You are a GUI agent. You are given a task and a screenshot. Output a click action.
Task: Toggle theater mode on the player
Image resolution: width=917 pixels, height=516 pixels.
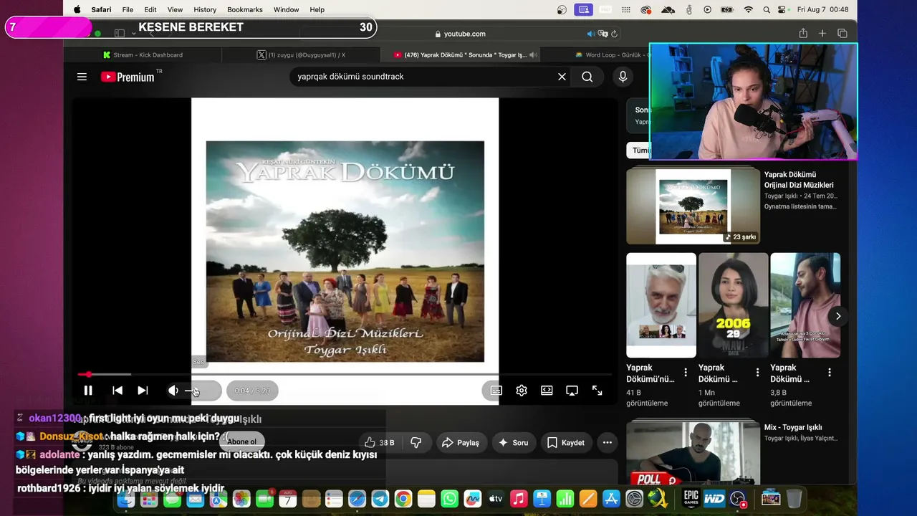(547, 391)
